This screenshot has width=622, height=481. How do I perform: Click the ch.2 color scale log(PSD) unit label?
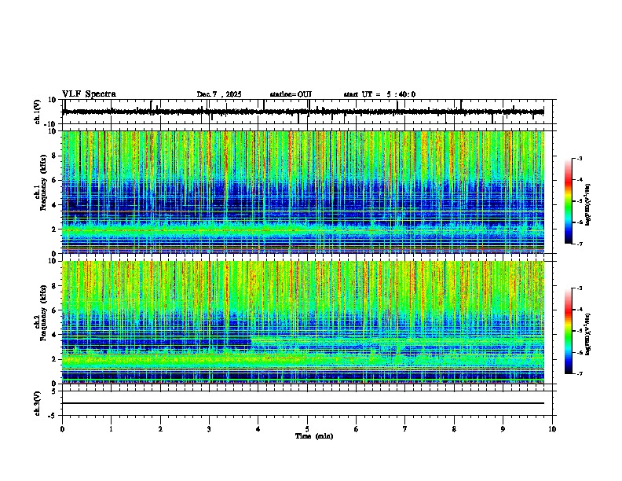588,334
